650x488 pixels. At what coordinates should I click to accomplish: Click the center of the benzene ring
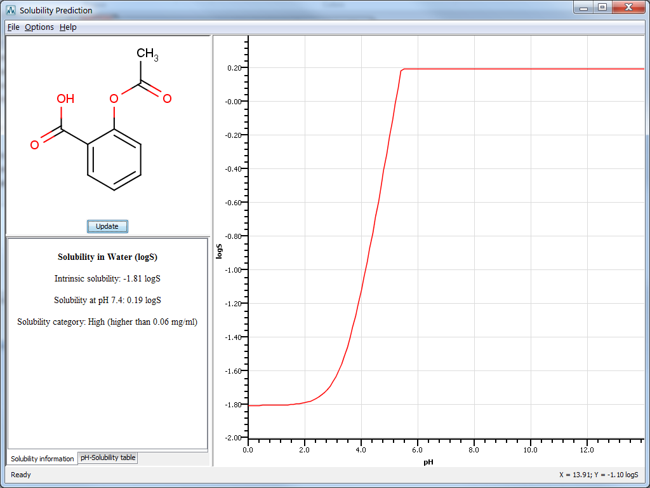114,159
